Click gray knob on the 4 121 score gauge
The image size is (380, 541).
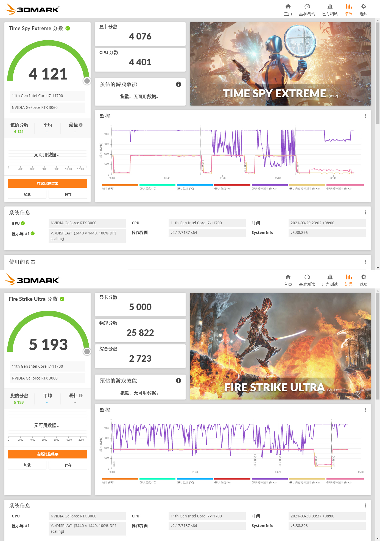coord(87,81)
